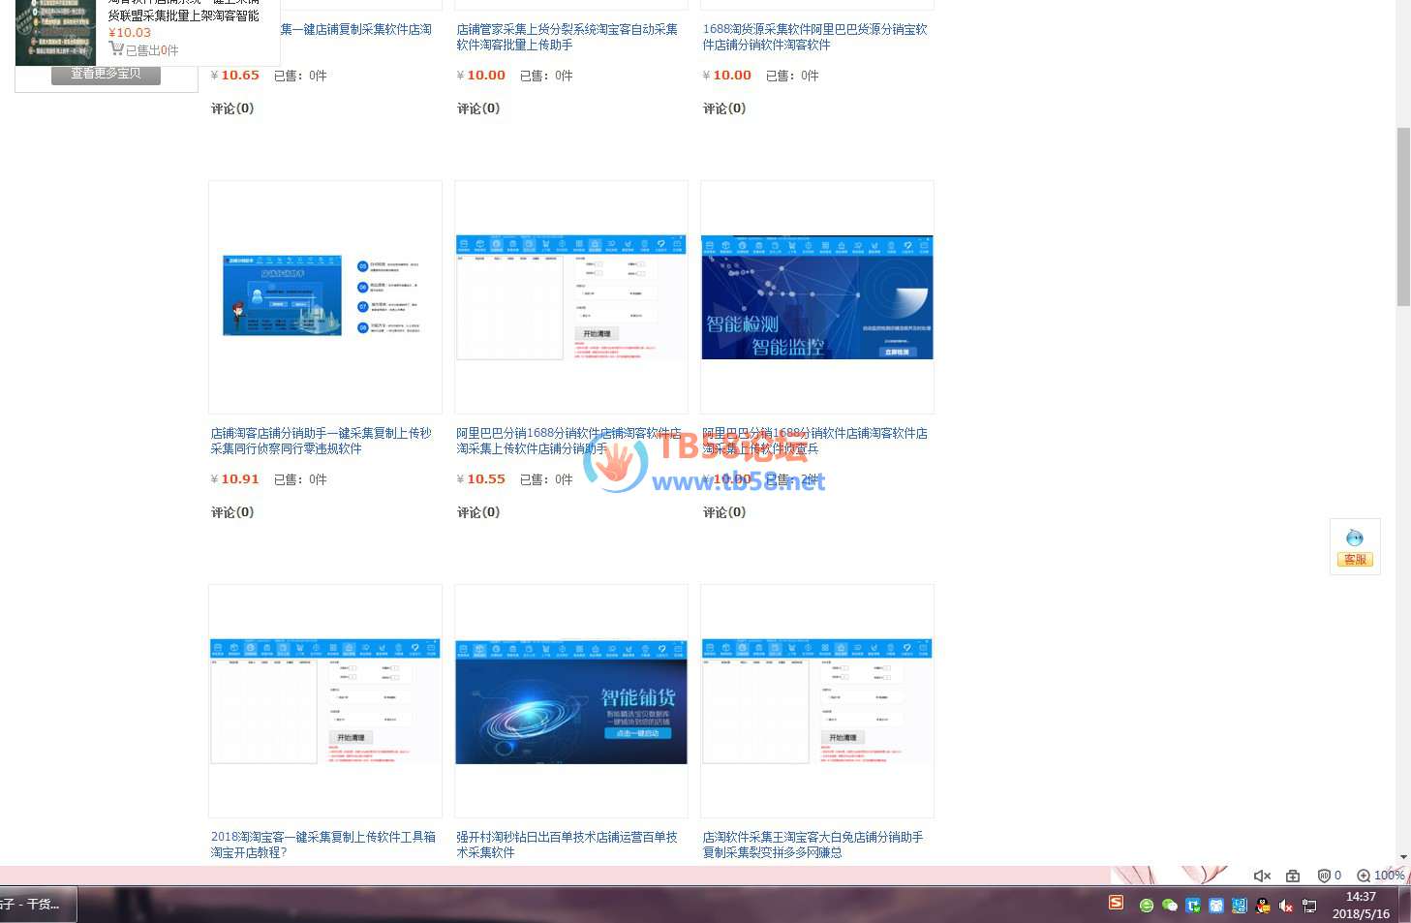Open the 店淘软件采集王淘宝客大白兔 link
1411x923 pixels.
point(813,845)
